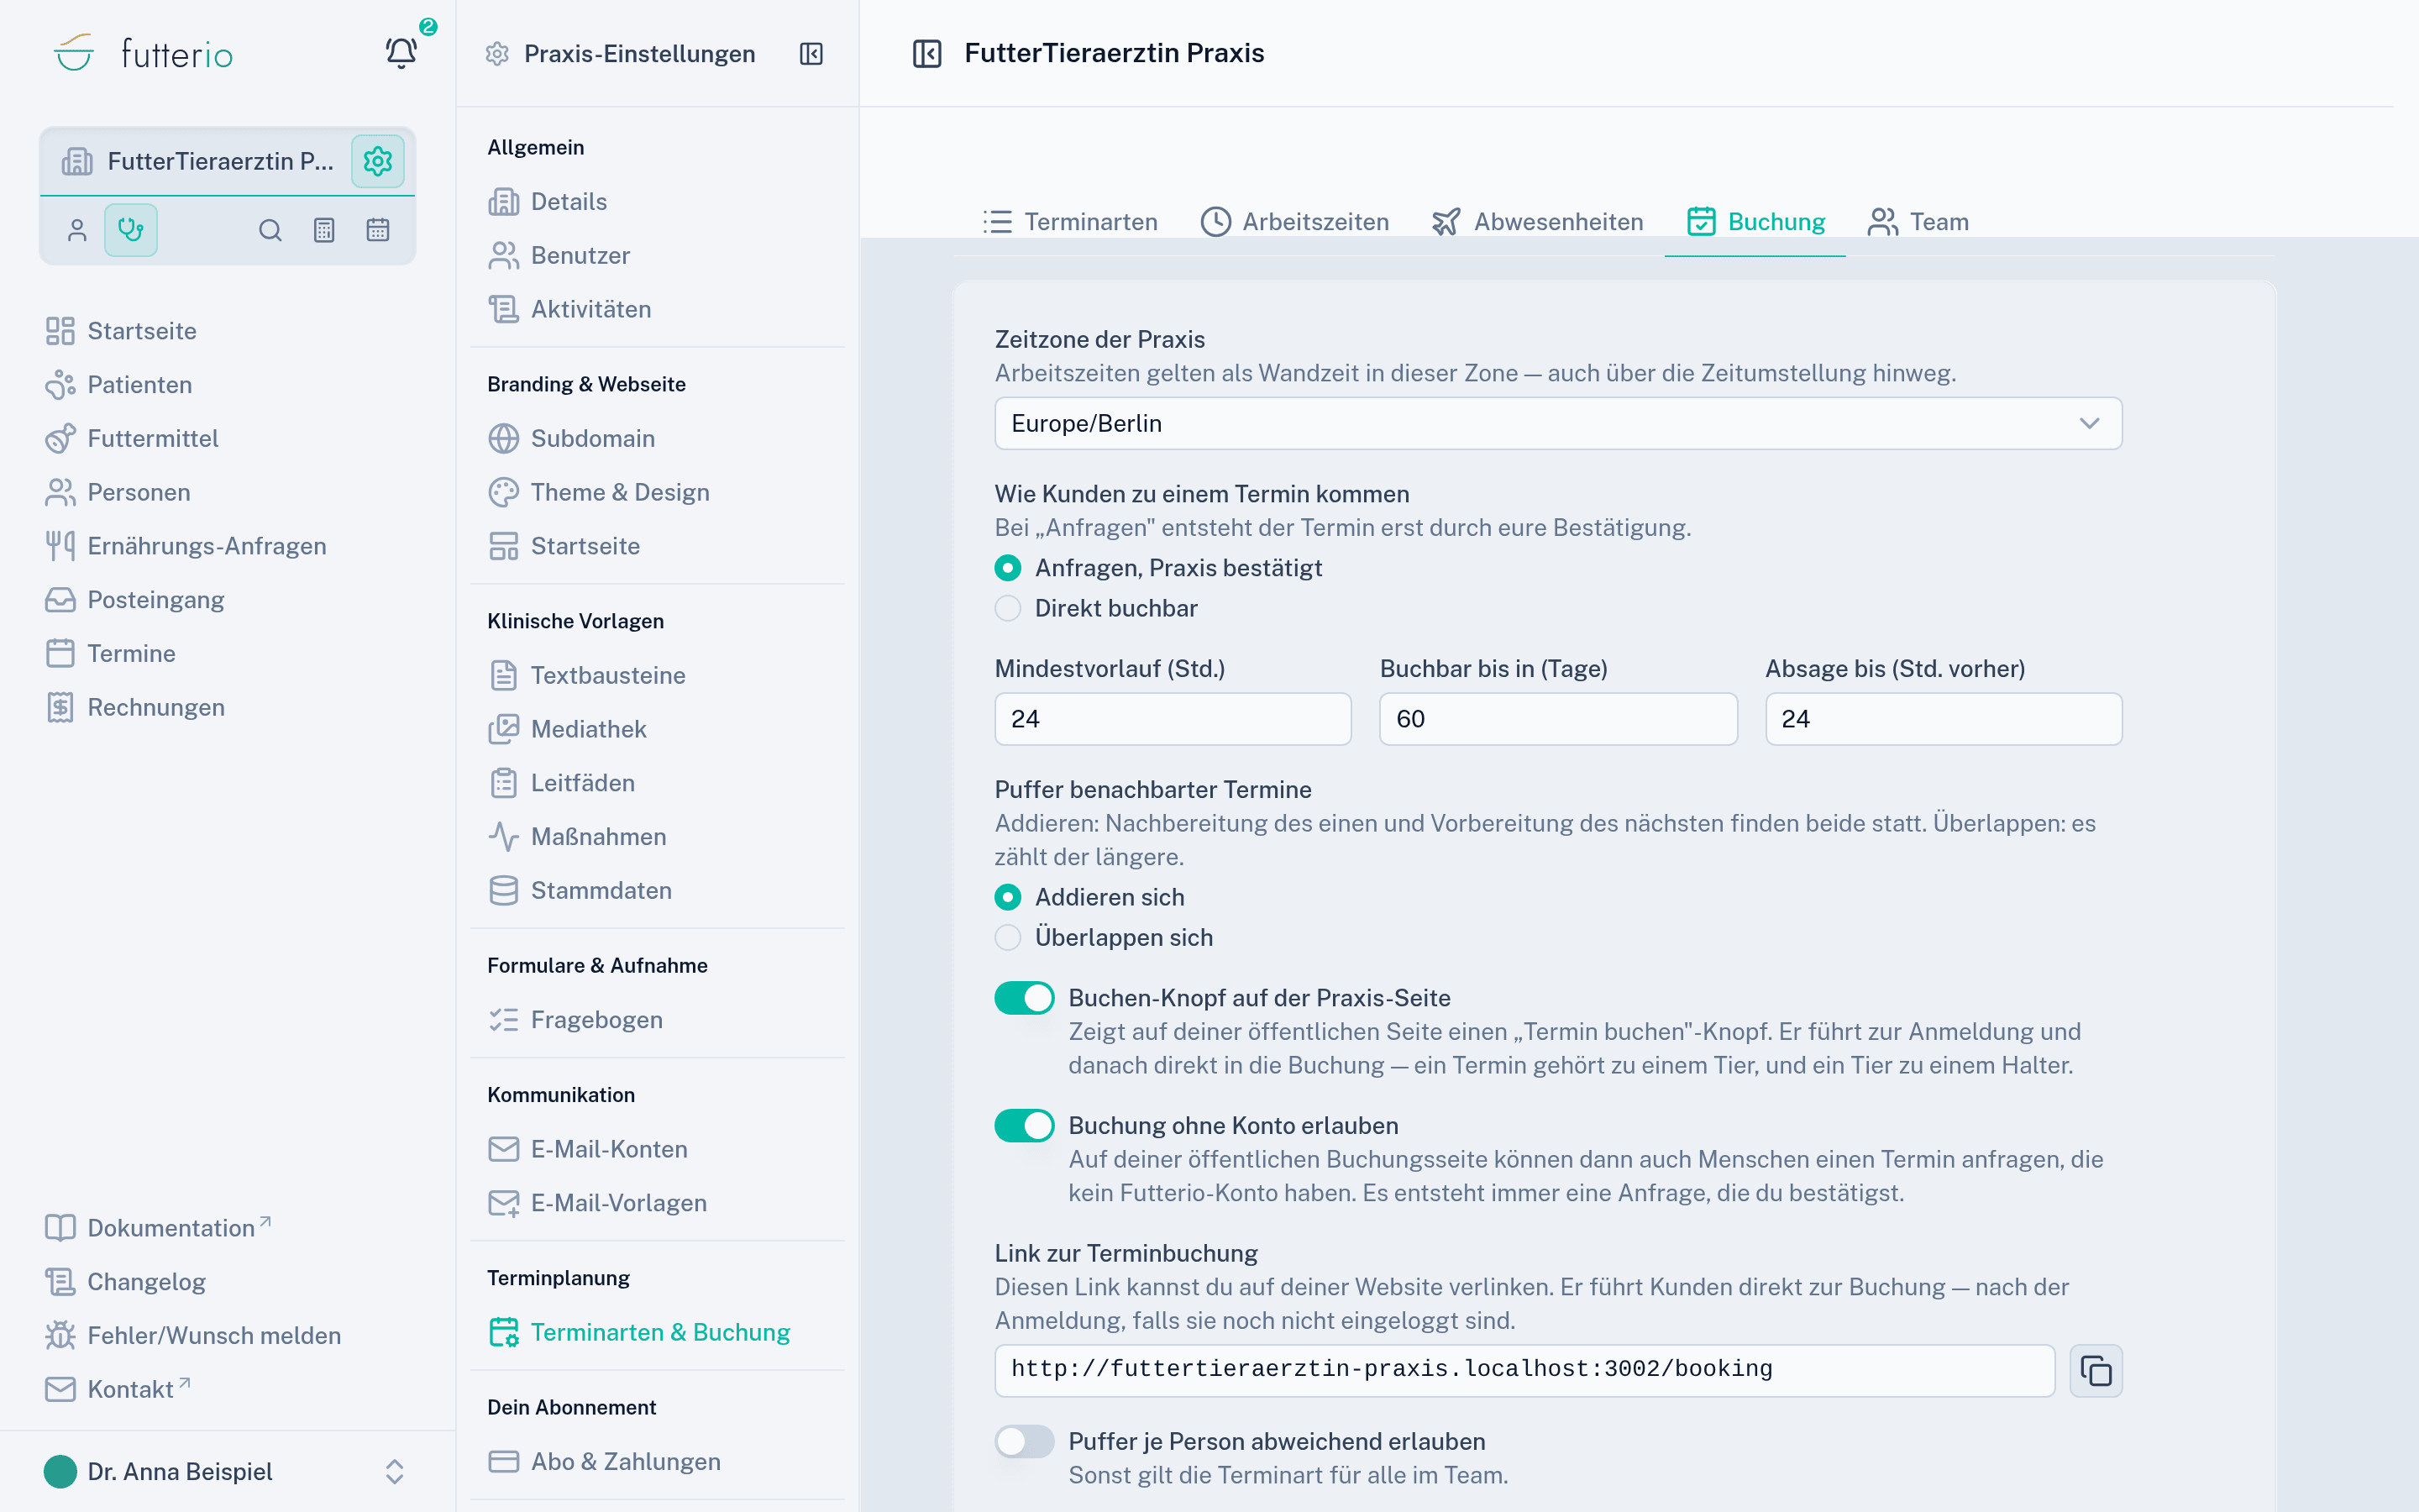Switch to the Team tab
Image resolution: width=2419 pixels, height=1512 pixels.
click(x=1918, y=222)
